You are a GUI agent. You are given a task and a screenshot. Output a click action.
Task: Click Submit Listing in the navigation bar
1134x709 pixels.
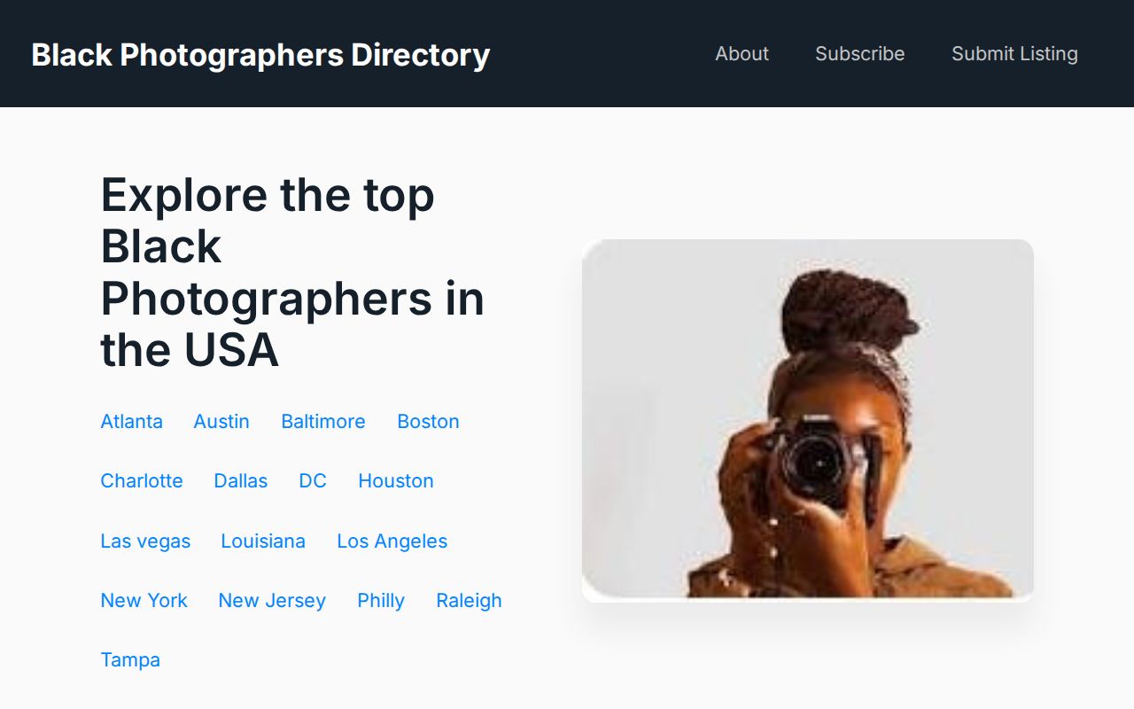[1014, 53]
